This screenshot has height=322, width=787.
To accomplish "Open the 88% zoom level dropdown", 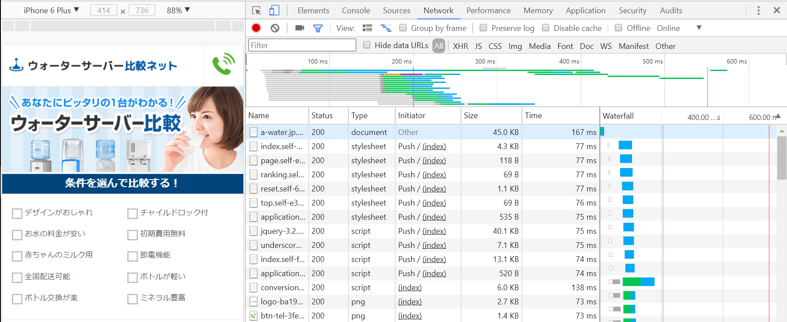I will point(178,10).
